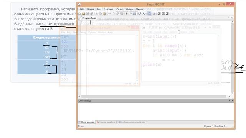The height and width of the screenshot is (138, 246).
Task: Click the Step Over debug icon
Action: [x=140, y=14]
